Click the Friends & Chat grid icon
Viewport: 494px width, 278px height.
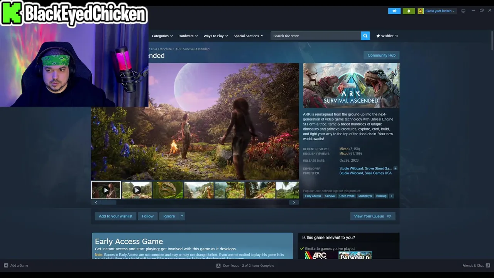pyautogui.click(x=488, y=266)
